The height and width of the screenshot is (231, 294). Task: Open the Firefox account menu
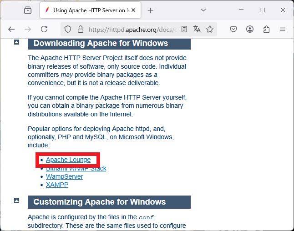click(x=250, y=29)
